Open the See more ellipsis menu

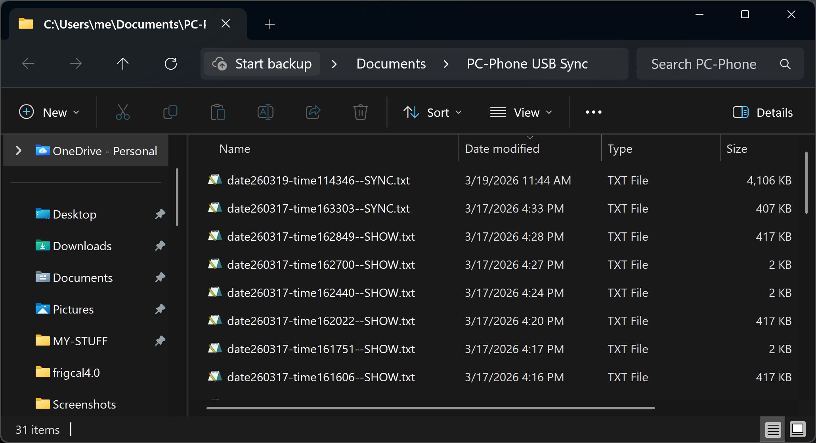tap(593, 112)
